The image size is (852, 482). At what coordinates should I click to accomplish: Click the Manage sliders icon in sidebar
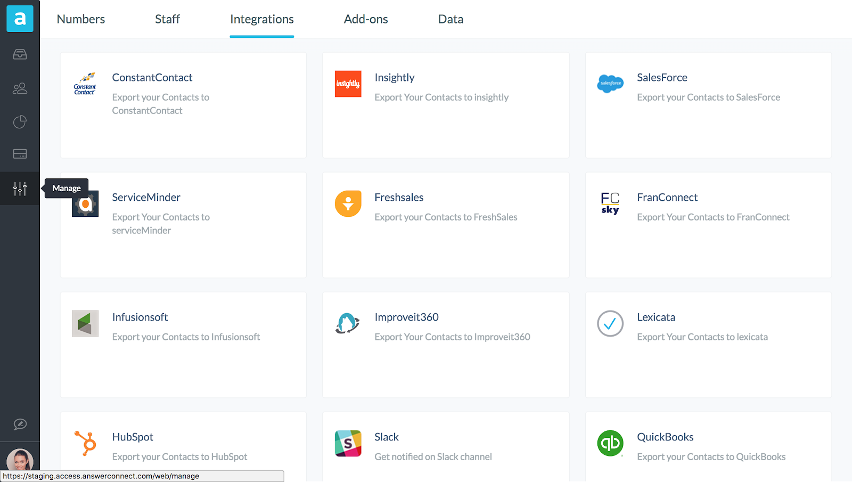click(x=20, y=189)
